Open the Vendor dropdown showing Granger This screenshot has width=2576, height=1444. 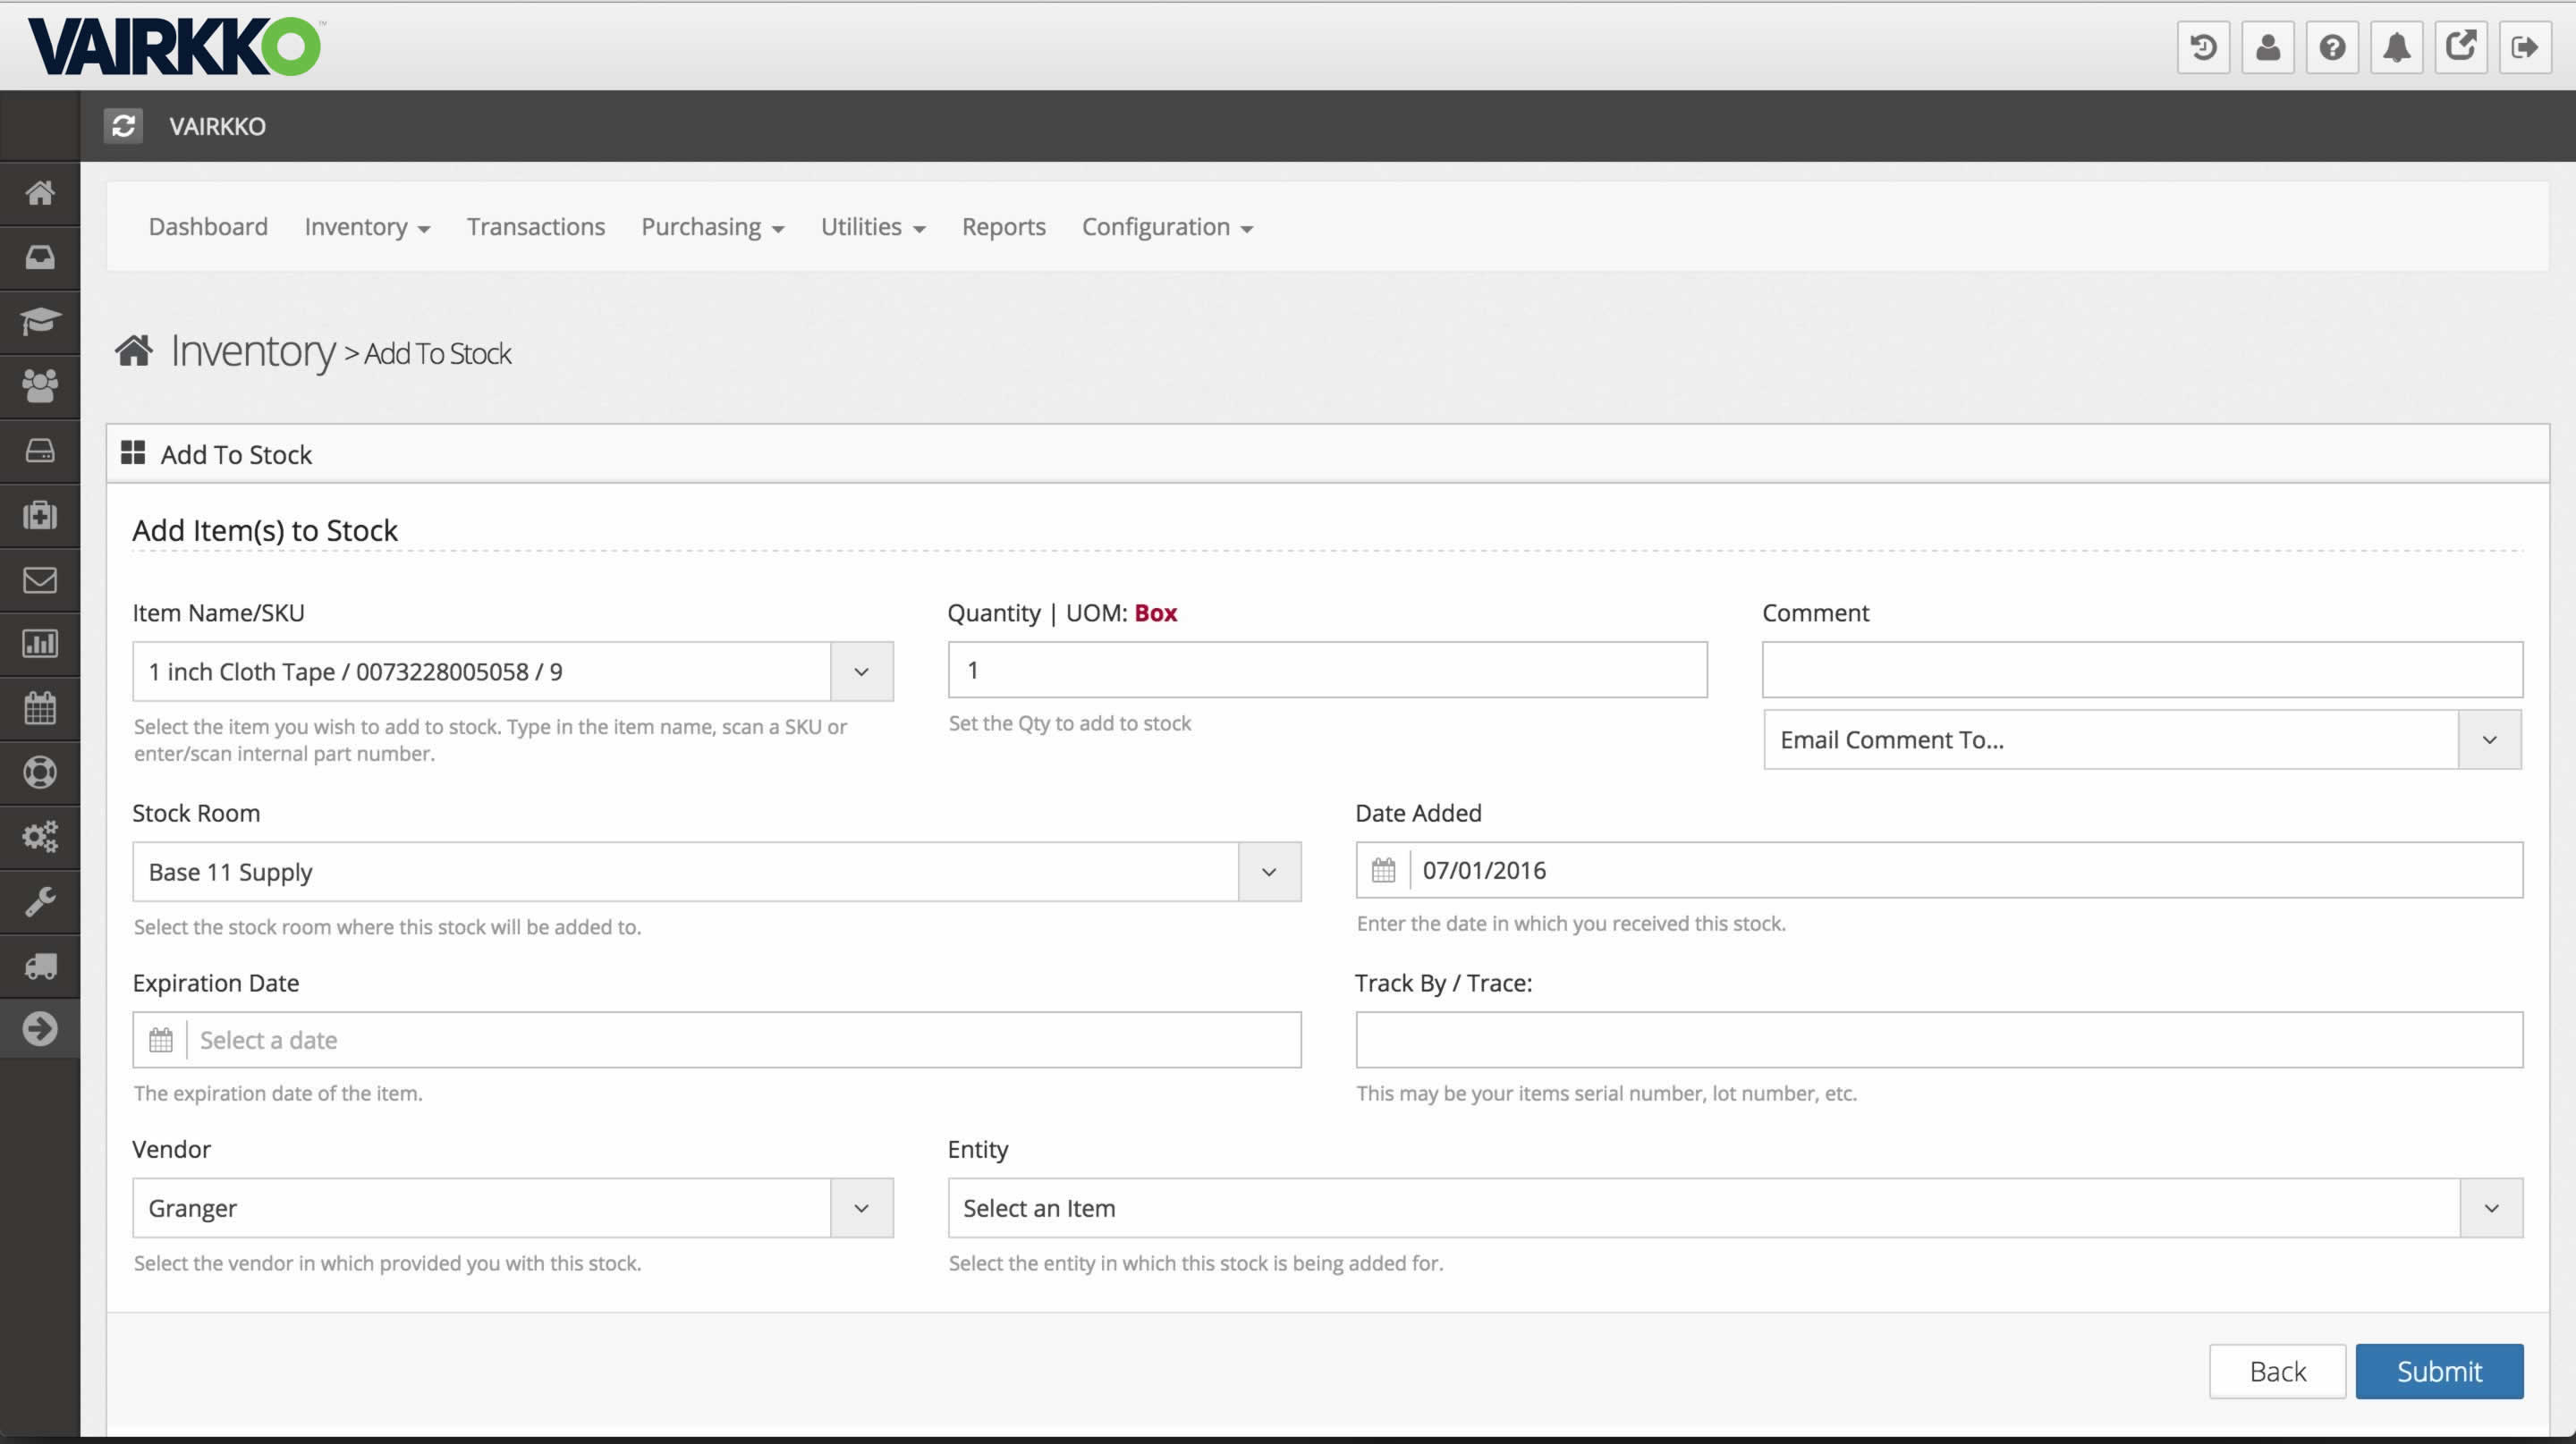click(x=513, y=1208)
